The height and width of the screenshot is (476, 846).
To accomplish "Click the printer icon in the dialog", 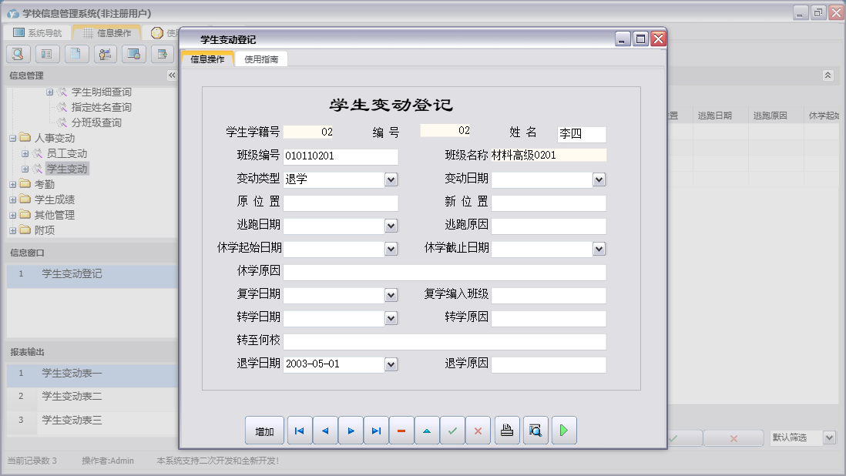I will pyautogui.click(x=507, y=431).
